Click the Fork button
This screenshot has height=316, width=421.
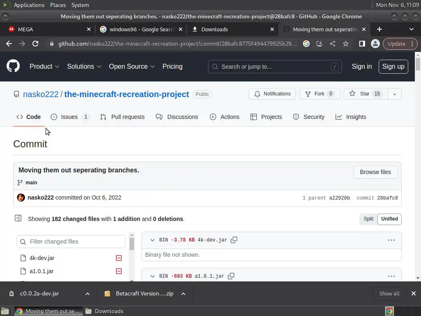point(319,94)
